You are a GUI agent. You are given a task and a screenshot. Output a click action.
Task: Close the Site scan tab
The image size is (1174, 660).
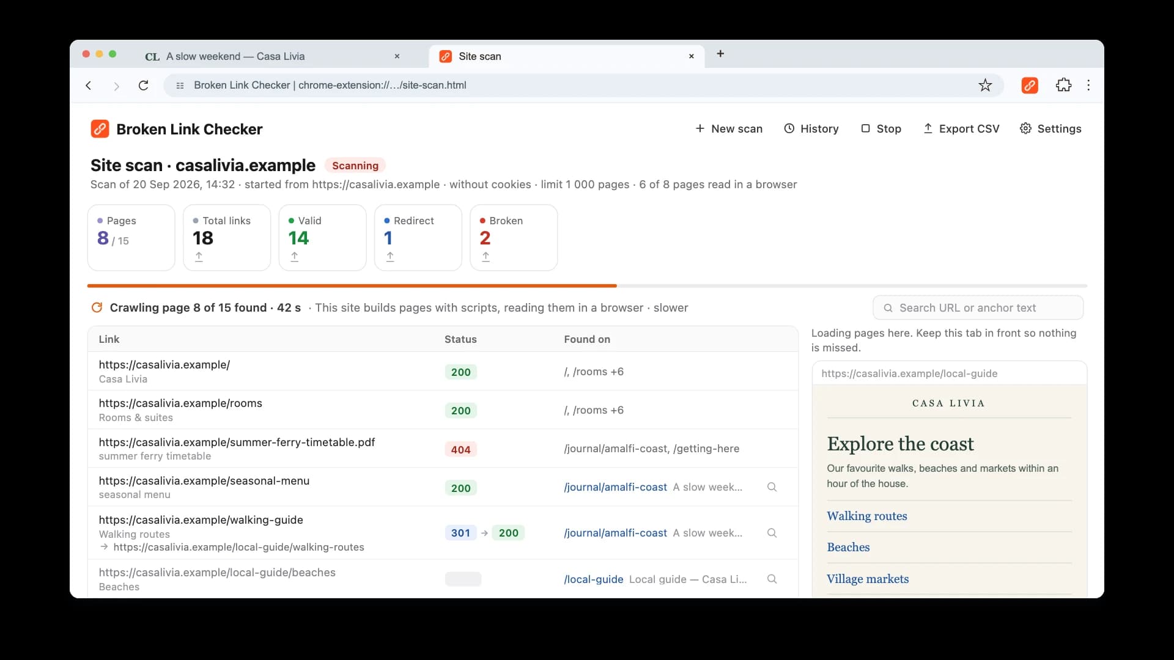692,56
